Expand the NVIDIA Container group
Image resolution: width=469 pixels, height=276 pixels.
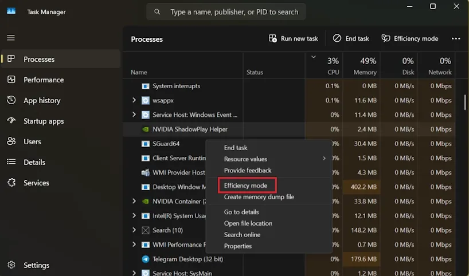point(134,201)
